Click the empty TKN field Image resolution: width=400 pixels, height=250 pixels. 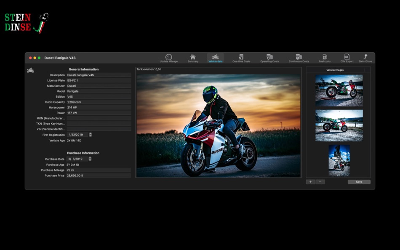(99, 123)
